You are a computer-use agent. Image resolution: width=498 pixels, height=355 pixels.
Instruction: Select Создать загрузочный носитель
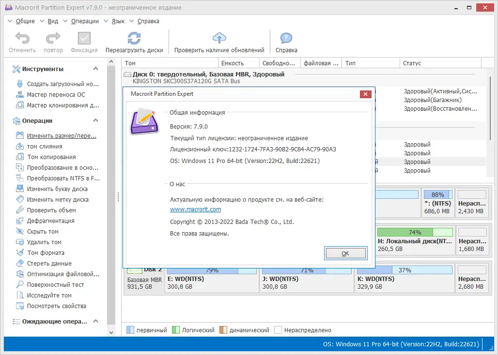coord(50,84)
